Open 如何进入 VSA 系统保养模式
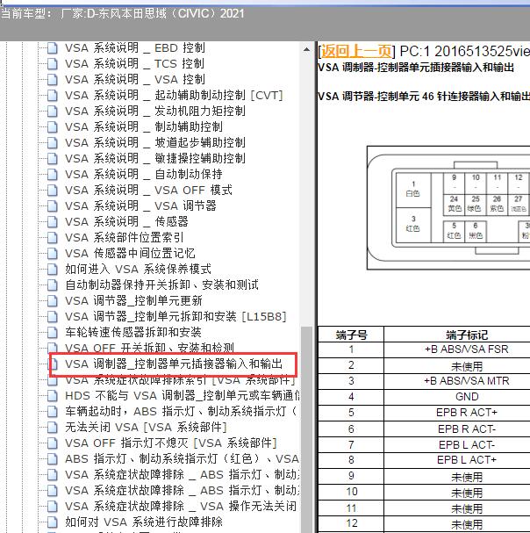 tap(138, 270)
